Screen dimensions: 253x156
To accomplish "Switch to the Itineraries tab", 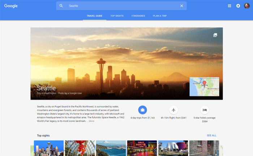I will click(138, 16).
